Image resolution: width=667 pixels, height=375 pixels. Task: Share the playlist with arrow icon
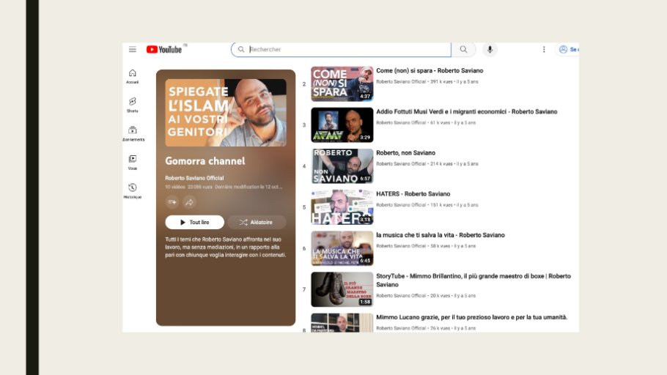189,202
